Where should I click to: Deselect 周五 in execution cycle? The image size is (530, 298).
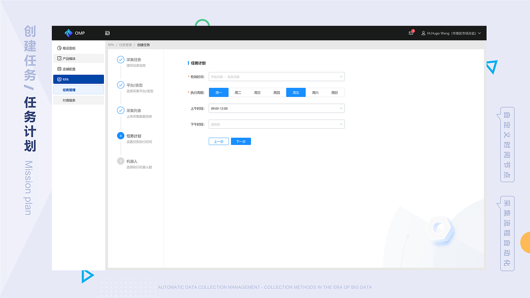296,93
